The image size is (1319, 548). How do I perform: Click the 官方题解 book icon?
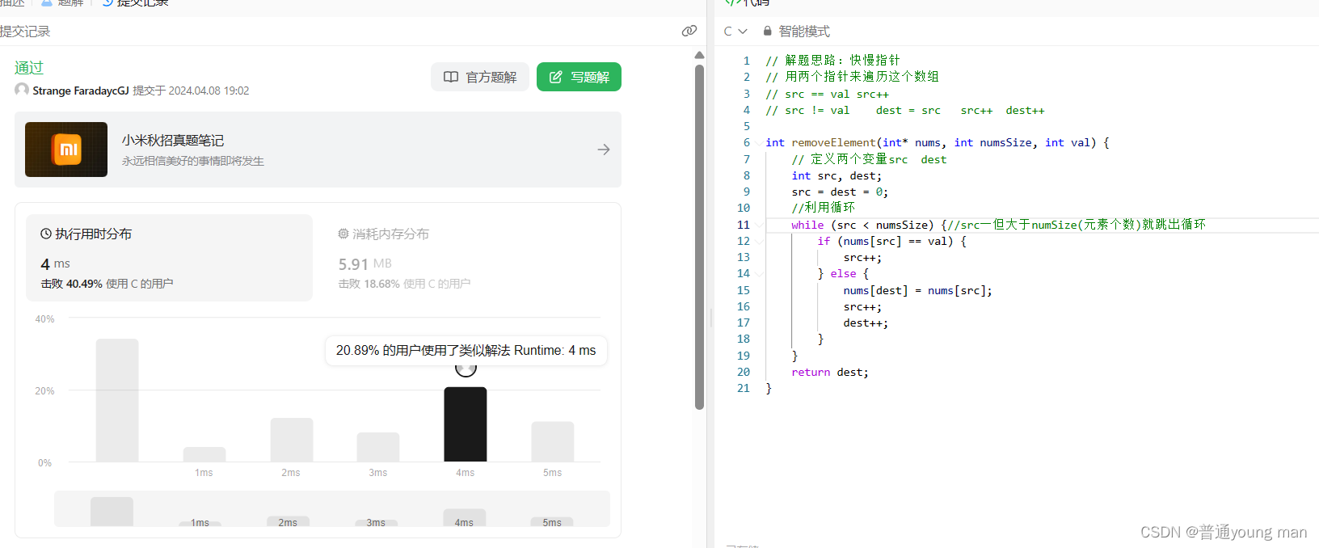[x=451, y=77]
